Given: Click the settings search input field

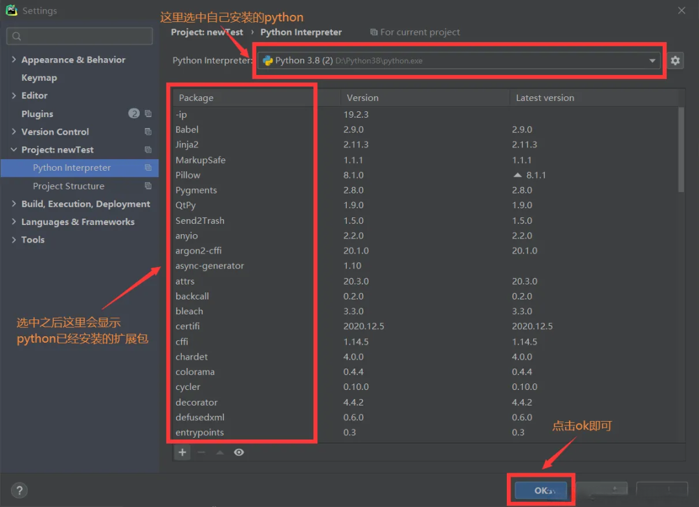Looking at the screenshot, I should click(x=80, y=36).
